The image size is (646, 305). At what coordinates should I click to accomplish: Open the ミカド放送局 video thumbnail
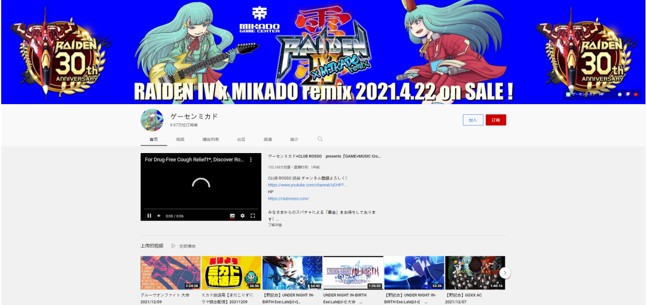pos(231,273)
